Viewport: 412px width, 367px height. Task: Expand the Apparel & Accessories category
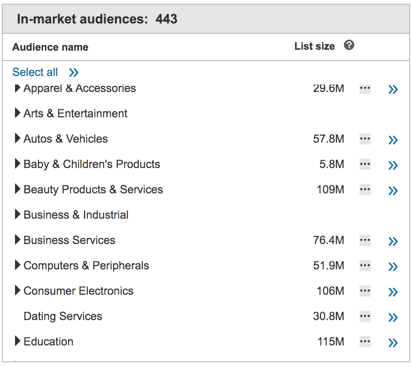point(17,88)
